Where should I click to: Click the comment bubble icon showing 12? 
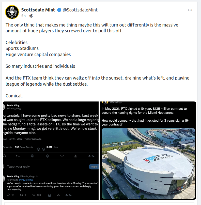8,195
